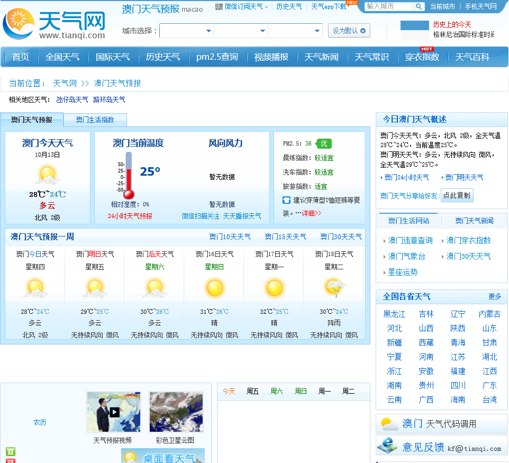Click the WeChat QR code icon
Image resolution: width=509 pixels, height=463 pixels.
pyautogui.click(x=219, y=6)
